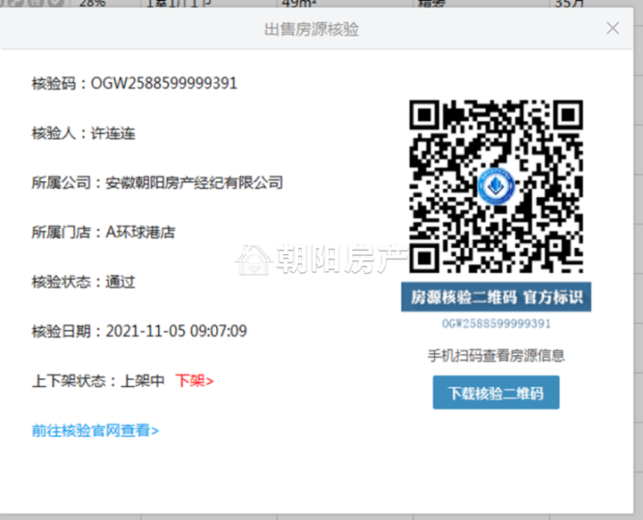Image resolution: width=643 pixels, height=520 pixels.
Task: Click the code OGW2588599999391 under the QR banner
Action: coord(496,324)
